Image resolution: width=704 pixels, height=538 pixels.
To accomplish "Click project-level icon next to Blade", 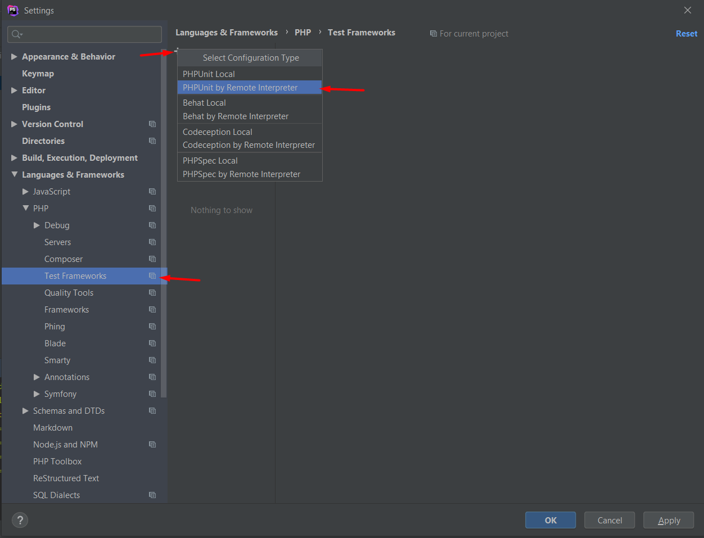I will click(152, 343).
